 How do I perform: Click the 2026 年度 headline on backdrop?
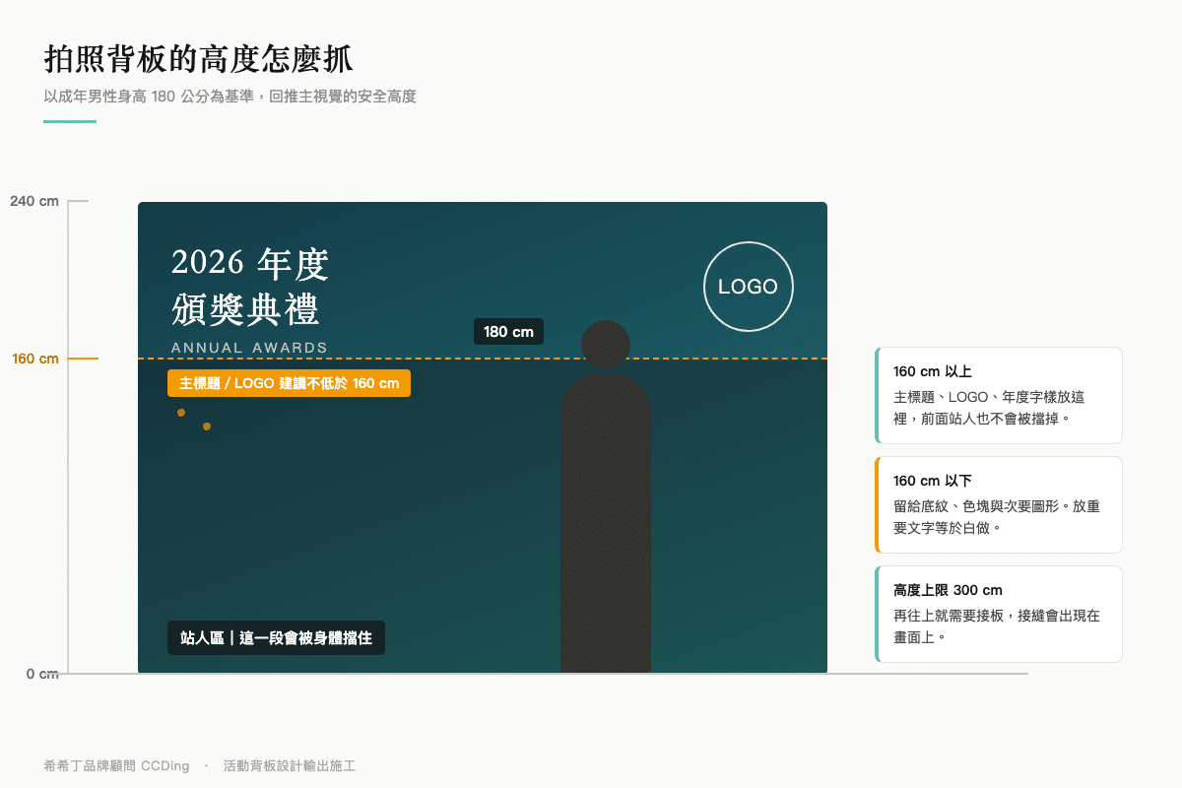click(249, 263)
